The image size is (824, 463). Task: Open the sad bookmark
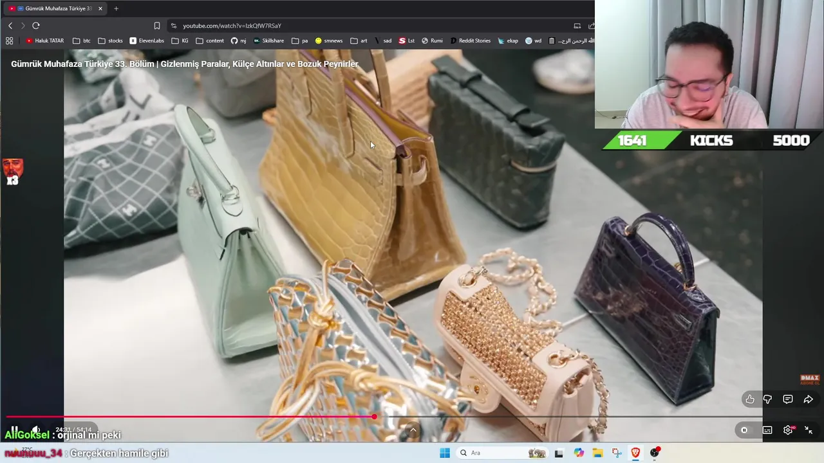tap(383, 41)
